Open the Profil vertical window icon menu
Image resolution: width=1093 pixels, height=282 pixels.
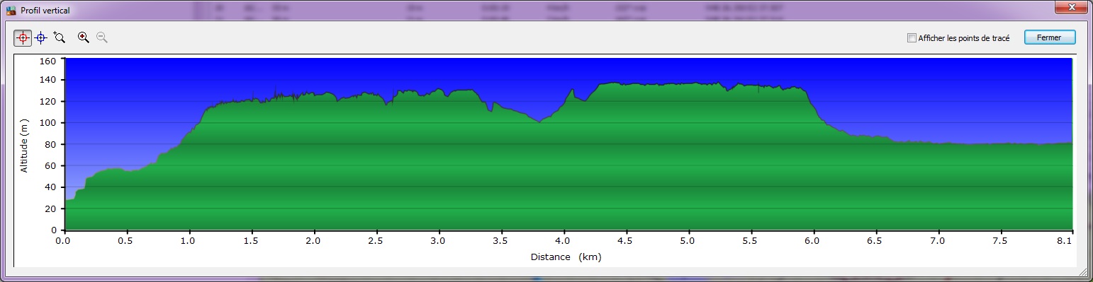11,11
